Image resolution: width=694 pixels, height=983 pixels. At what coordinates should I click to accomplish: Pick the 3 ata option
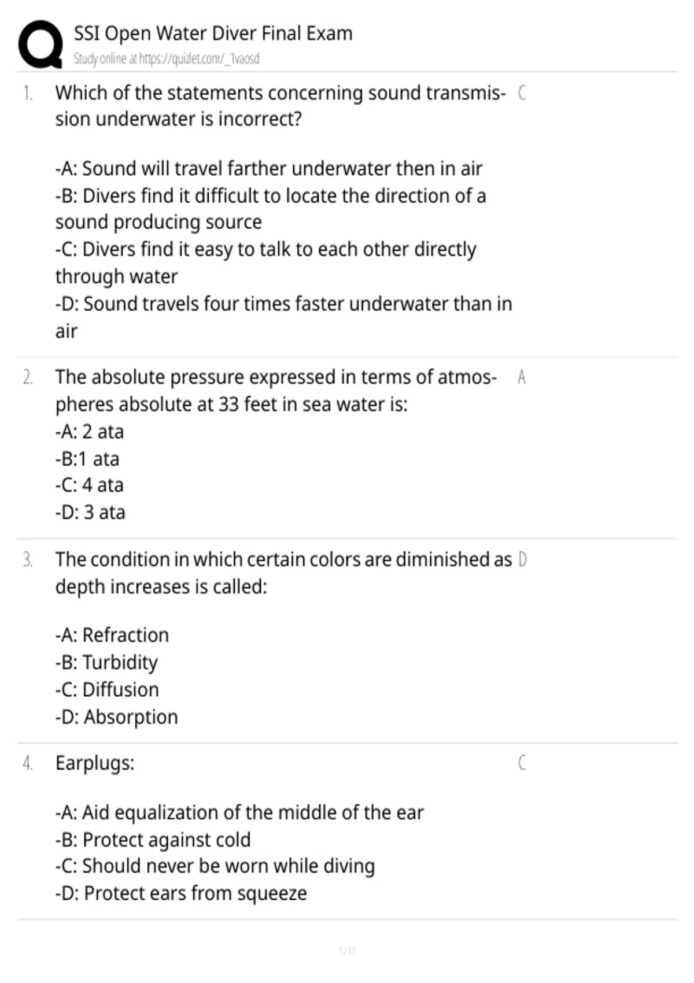click(x=90, y=512)
